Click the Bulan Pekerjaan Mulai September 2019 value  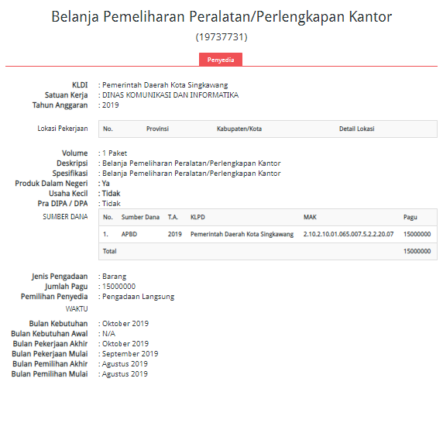130,354
